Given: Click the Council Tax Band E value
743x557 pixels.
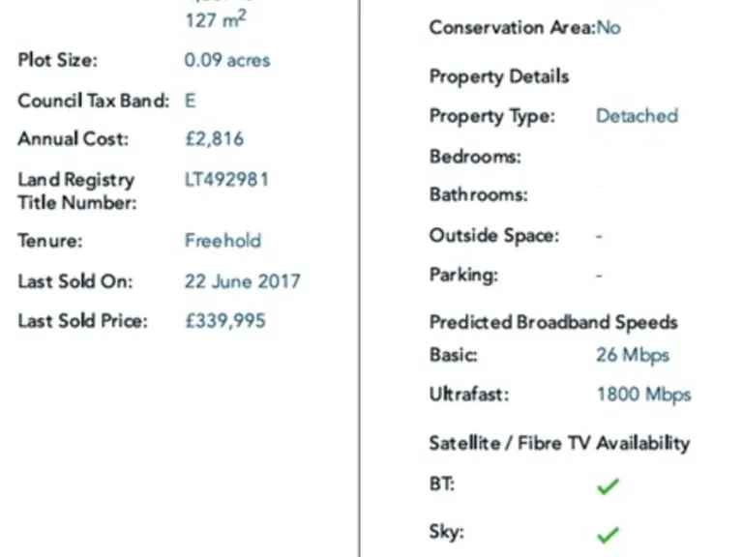Looking at the screenshot, I should coord(191,101).
